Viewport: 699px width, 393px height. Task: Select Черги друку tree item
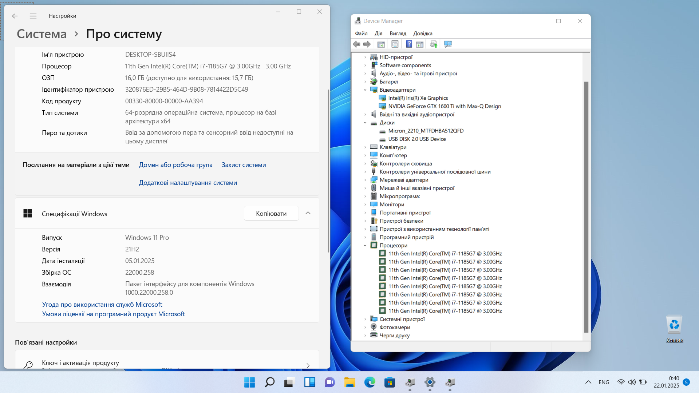394,336
